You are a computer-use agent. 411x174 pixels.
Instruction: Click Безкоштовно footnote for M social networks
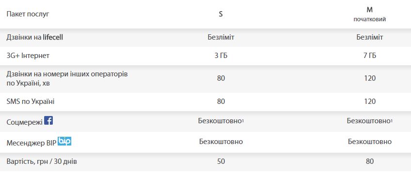[370, 121]
